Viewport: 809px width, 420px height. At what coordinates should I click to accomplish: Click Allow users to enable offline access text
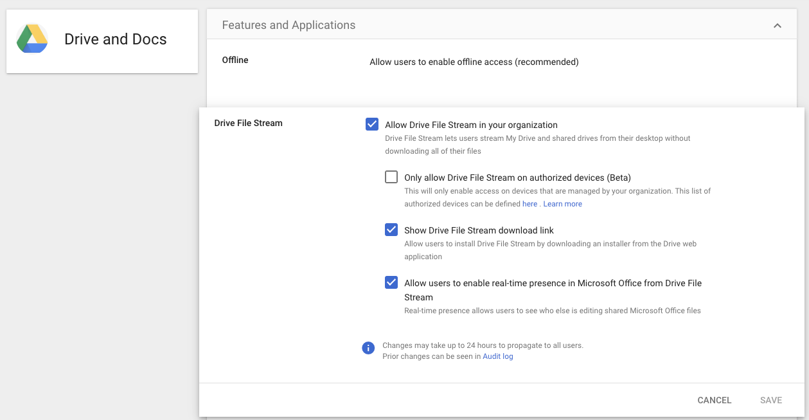point(474,62)
